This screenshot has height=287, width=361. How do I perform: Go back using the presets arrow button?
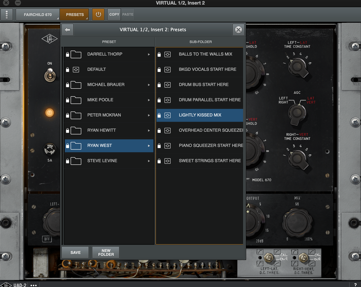(67, 30)
